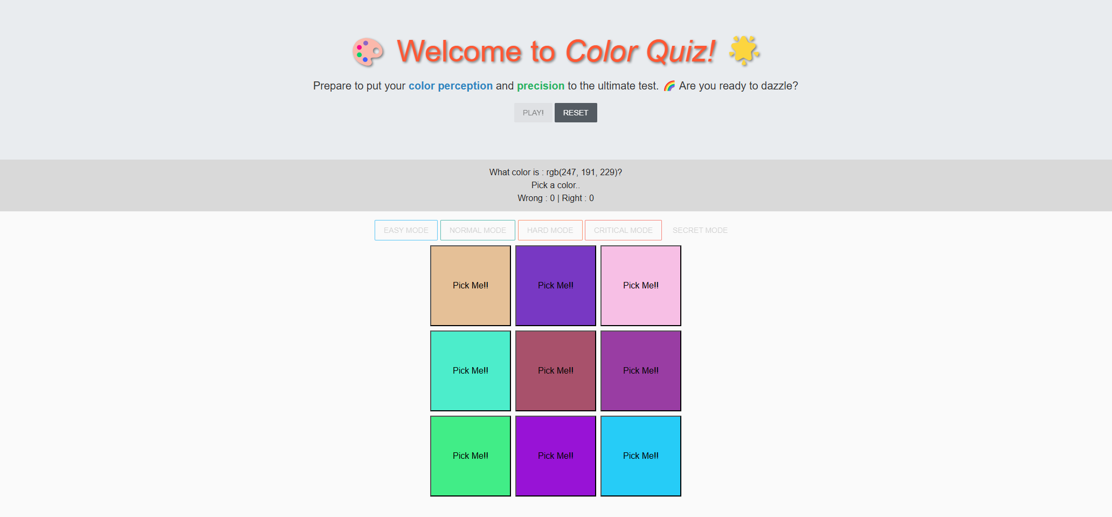Pick the dark purple swatch in the top row
Image resolution: width=1112 pixels, height=517 pixels.
pyautogui.click(x=555, y=285)
